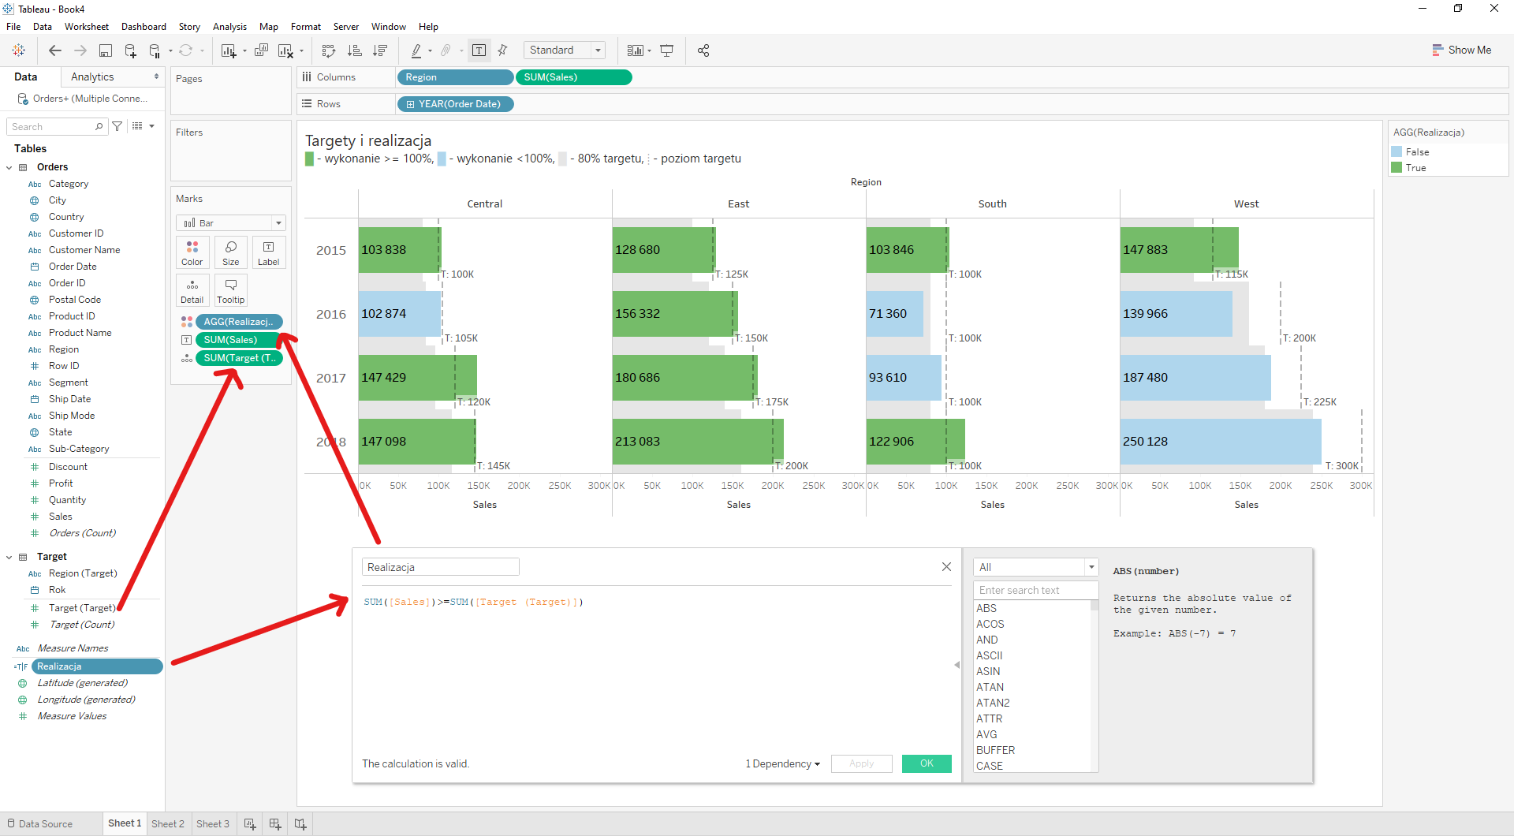The width and height of the screenshot is (1514, 836).
Task: Collapse the Orders table tree
Action: pos(9,167)
